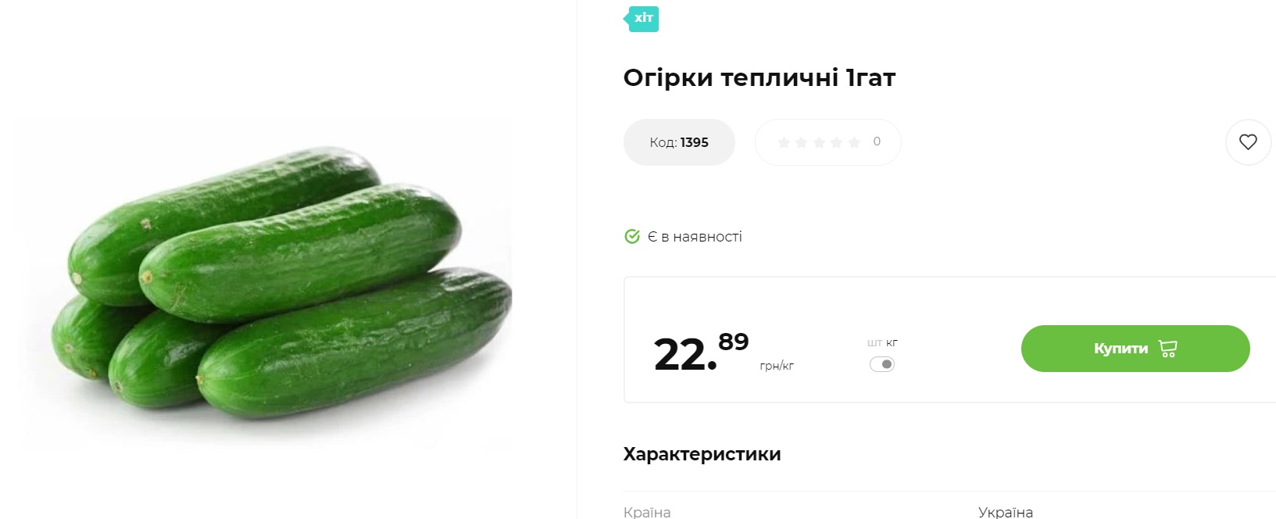Click the 'Код: 1395' badge

678,142
